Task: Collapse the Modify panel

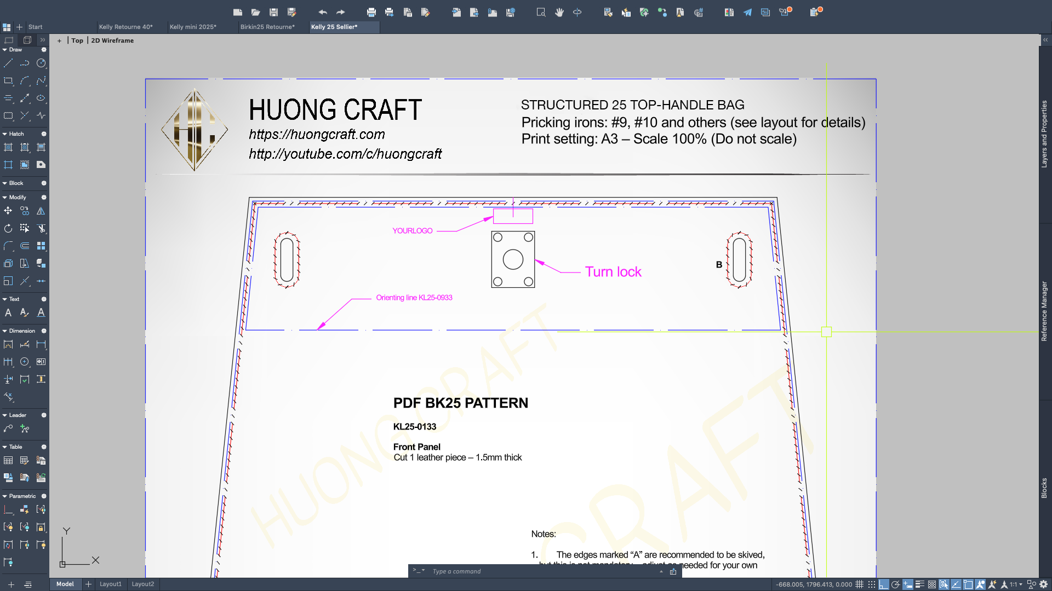Action: point(5,198)
